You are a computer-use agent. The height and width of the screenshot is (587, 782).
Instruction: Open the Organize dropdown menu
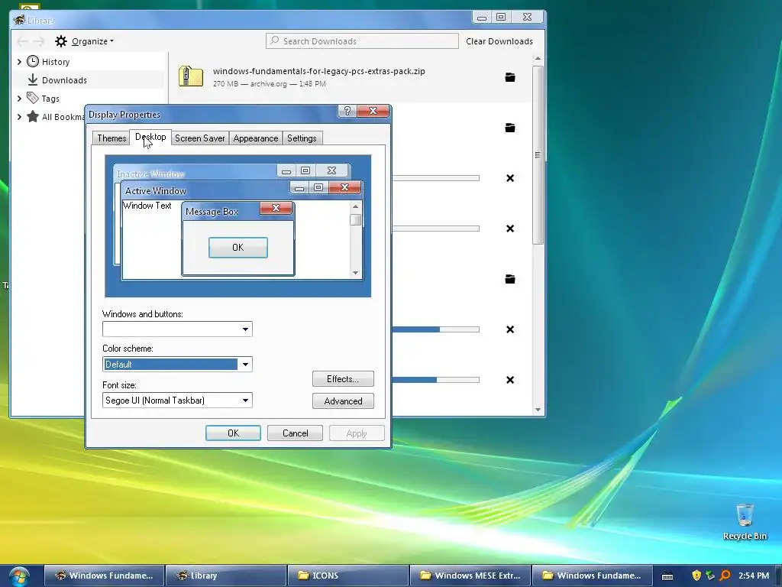click(92, 41)
